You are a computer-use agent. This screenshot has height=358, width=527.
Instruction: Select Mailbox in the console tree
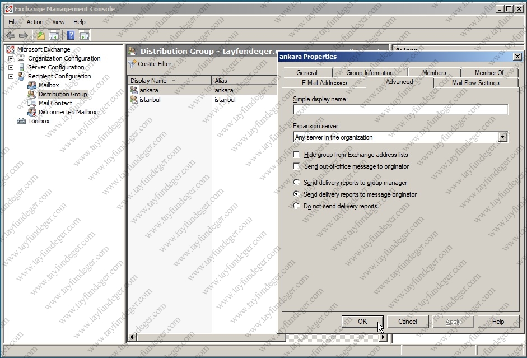coord(49,85)
